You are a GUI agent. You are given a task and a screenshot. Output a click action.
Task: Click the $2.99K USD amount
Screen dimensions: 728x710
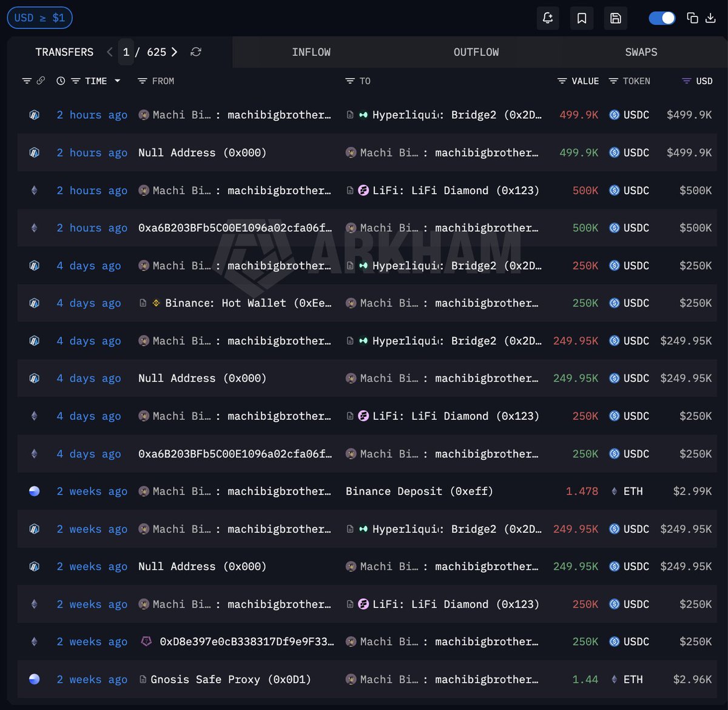click(x=692, y=492)
